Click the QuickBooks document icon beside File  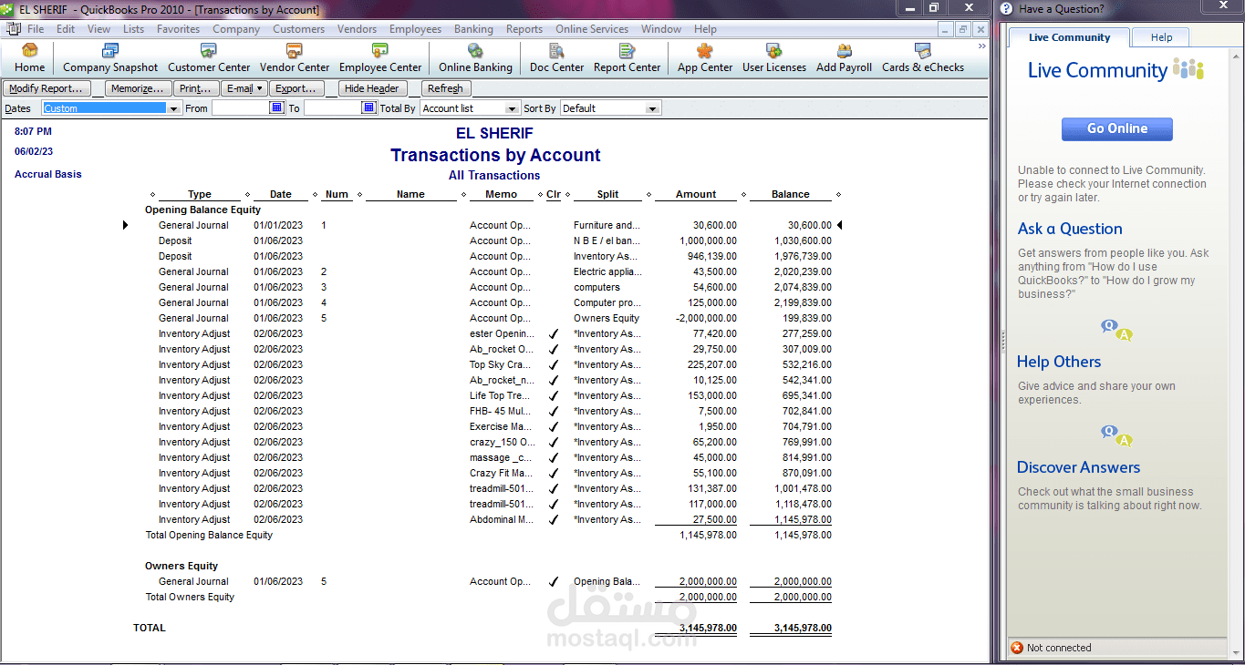pyautogui.click(x=14, y=29)
